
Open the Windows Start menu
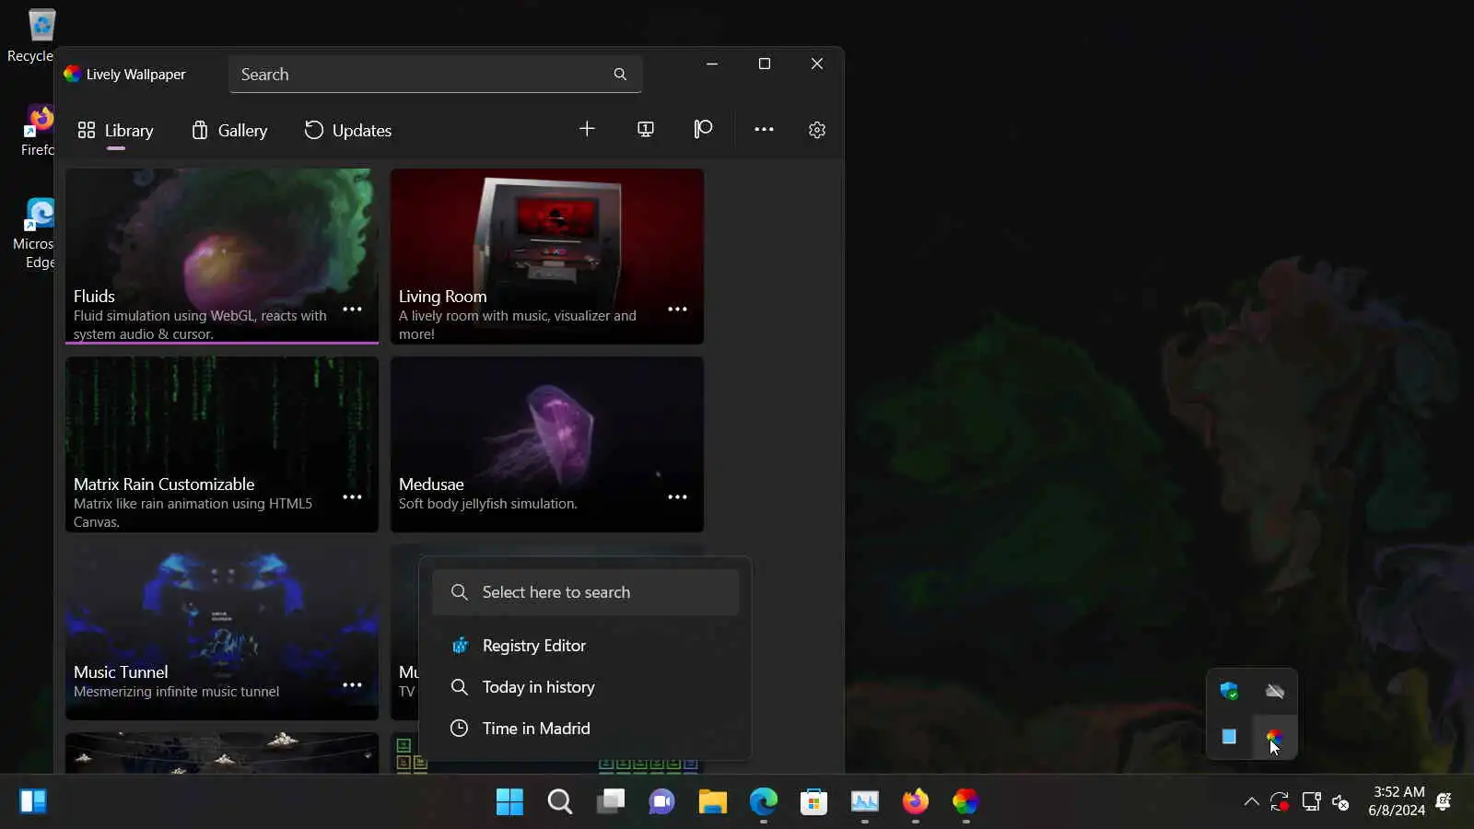pyautogui.click(x=509, y=801)
